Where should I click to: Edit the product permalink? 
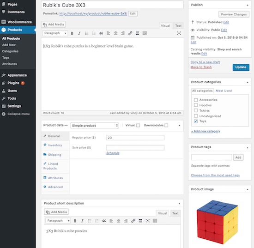[133, 13]
